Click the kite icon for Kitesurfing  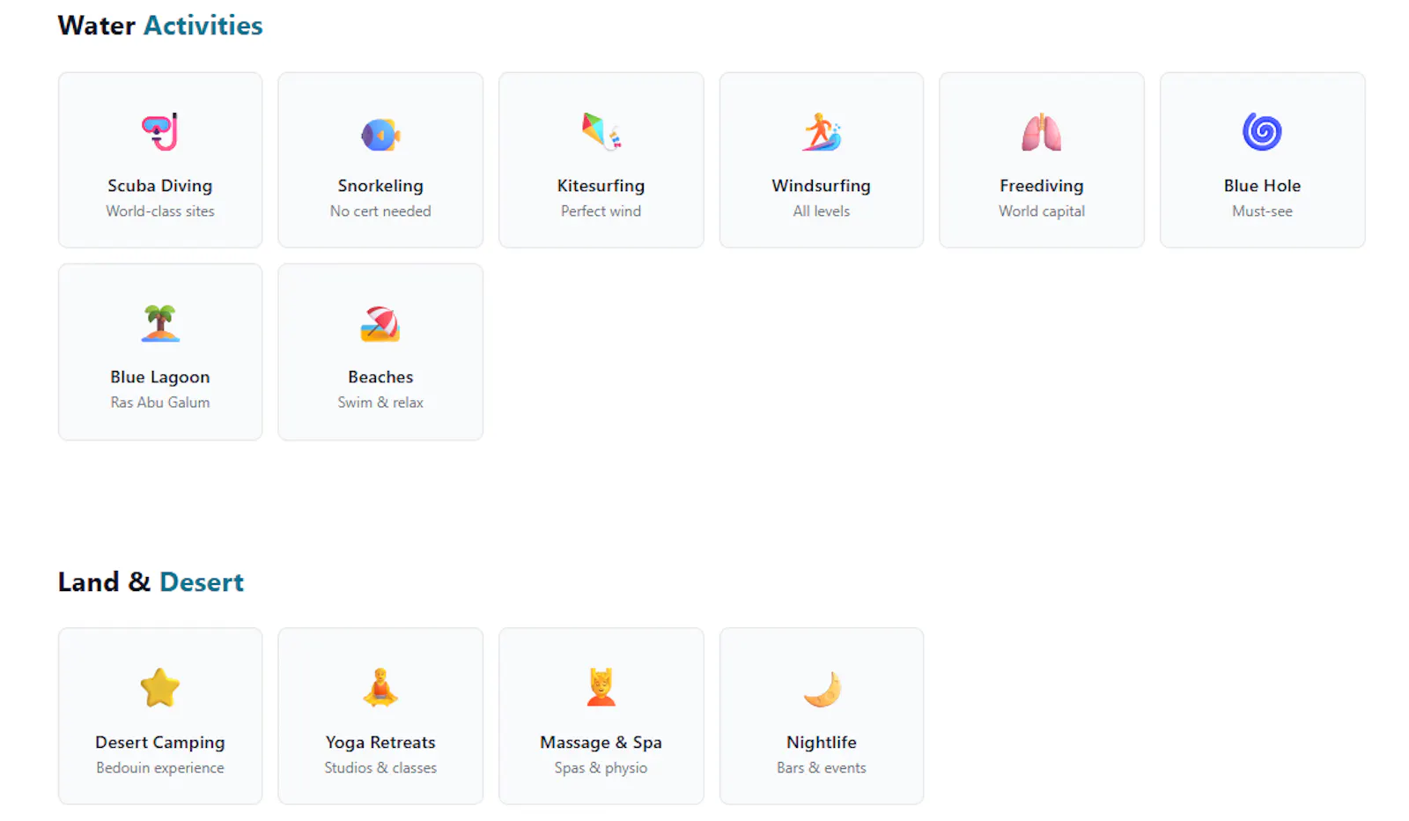[x=601, y=131]
